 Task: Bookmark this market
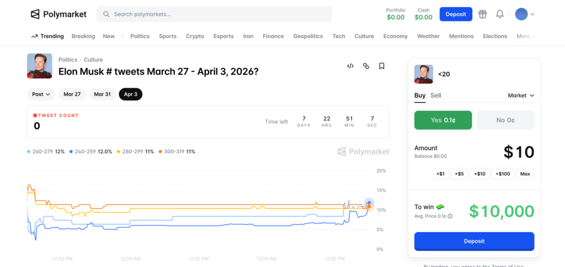click(382, 66)
